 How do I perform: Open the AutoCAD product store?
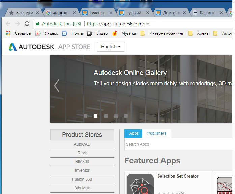(x=82, y=144)
